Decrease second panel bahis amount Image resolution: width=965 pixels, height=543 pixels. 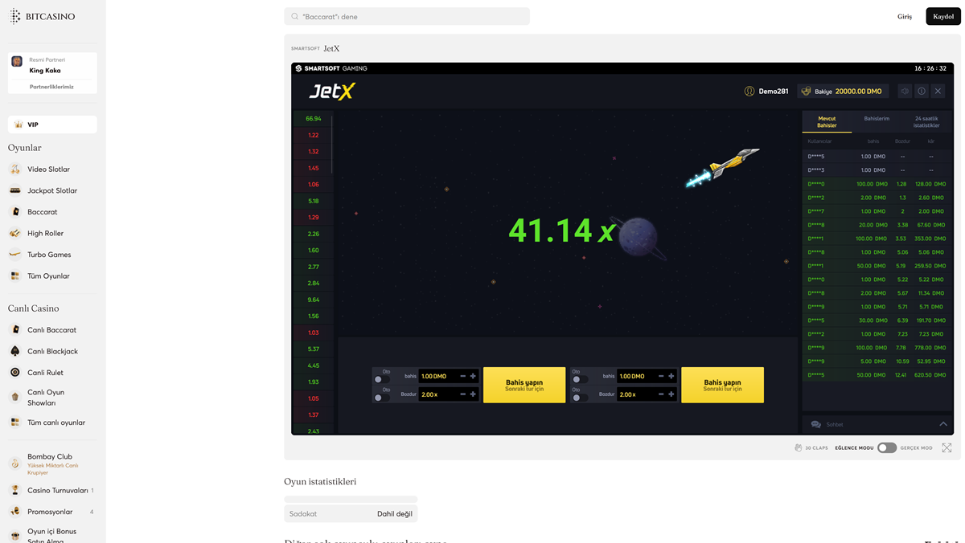click(x=661, y=376)
